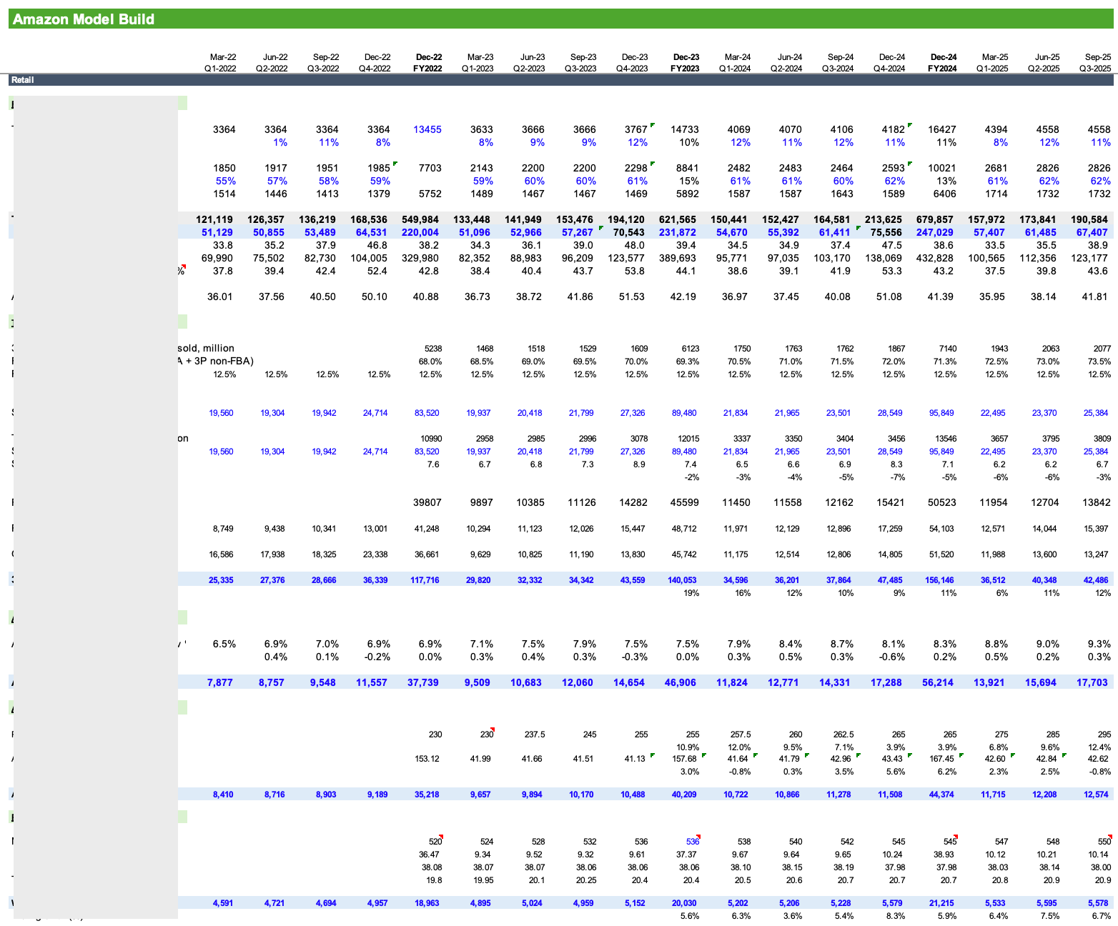Click the cell with '10990'
The height and width of the screenshot is (926, 1118).
coord(430,439)
